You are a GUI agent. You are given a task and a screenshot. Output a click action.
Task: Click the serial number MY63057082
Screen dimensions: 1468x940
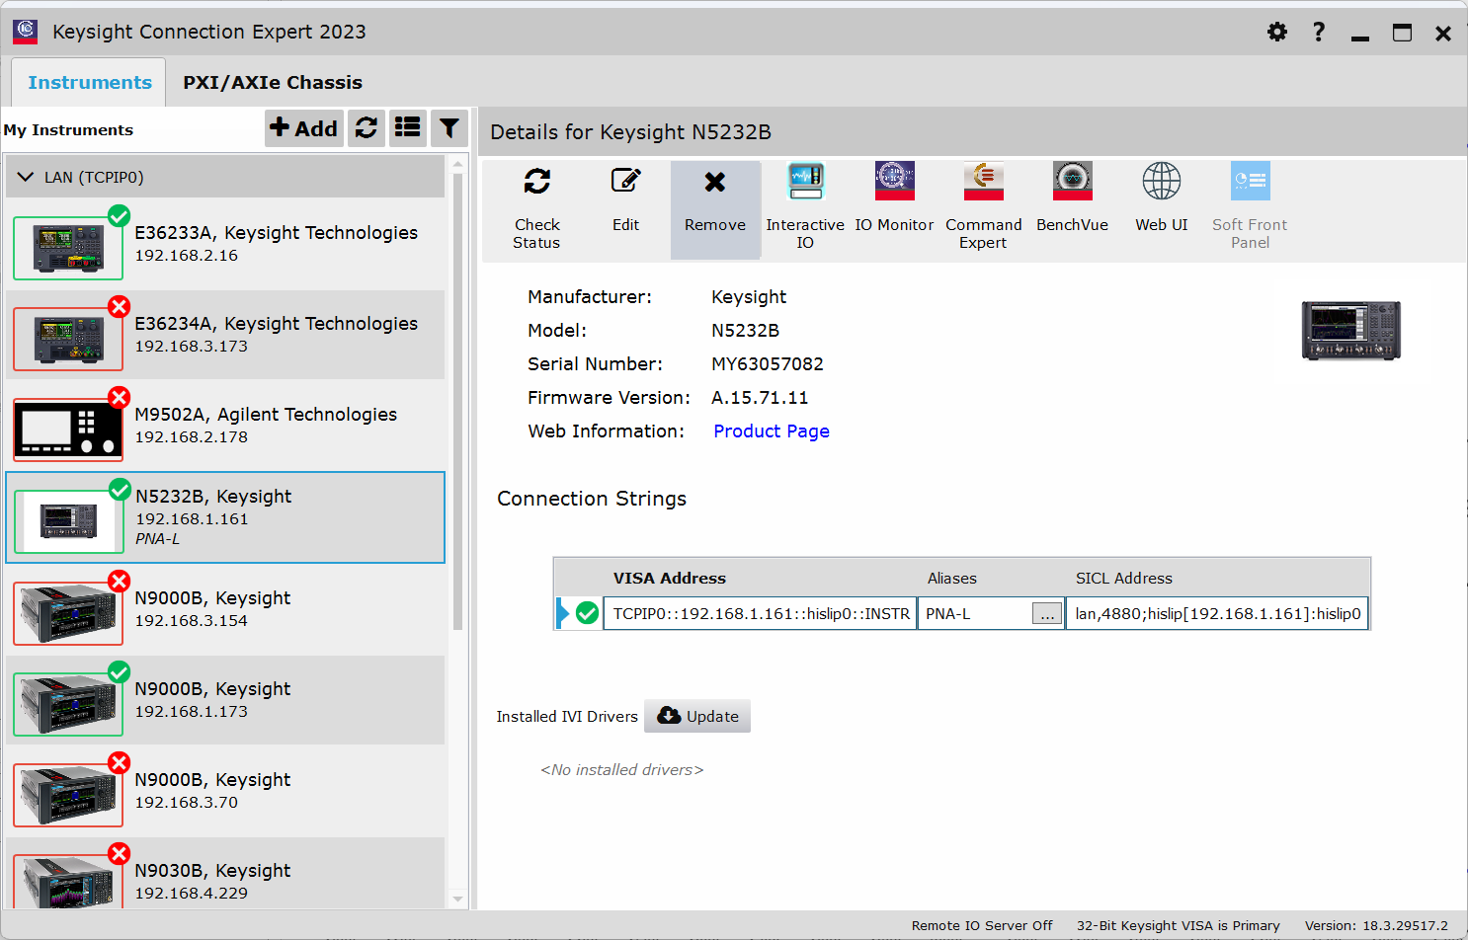768,364
